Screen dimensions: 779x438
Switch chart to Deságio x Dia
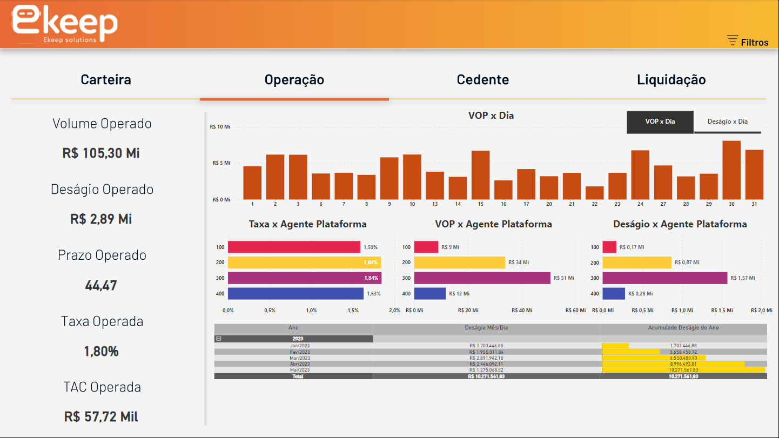coord(728,122)
